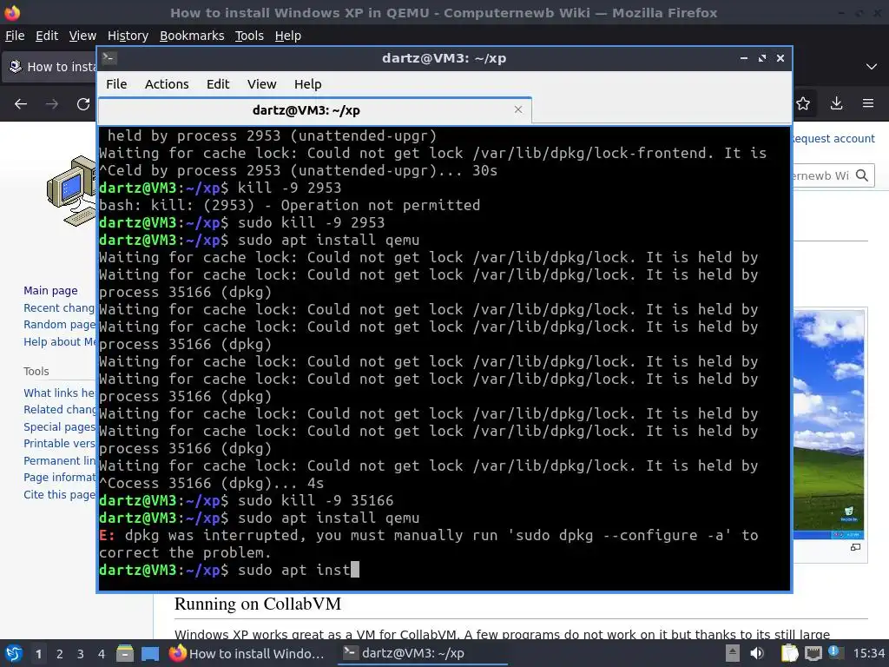Click the Running on CollabVM heading

pyautogui.click(x=257, y=604)
